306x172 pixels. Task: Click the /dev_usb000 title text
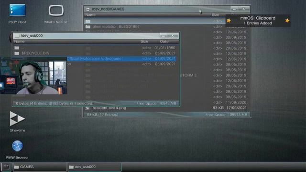32,36
